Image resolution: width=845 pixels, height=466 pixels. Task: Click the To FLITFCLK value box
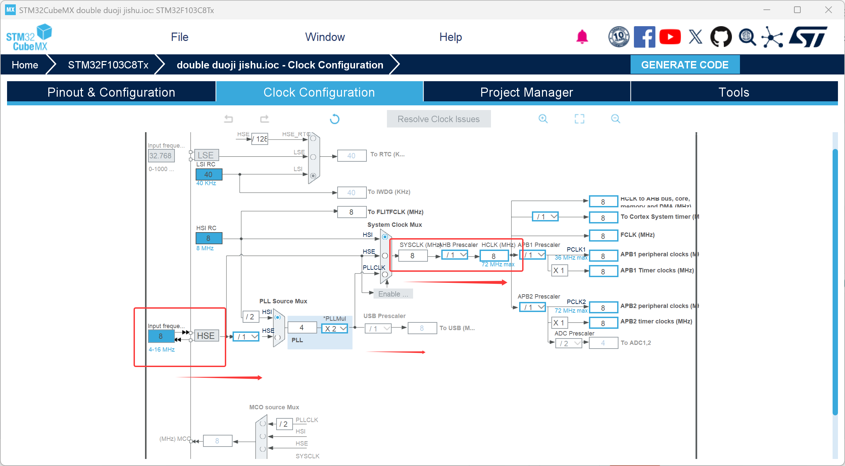[x=352, y=212]
